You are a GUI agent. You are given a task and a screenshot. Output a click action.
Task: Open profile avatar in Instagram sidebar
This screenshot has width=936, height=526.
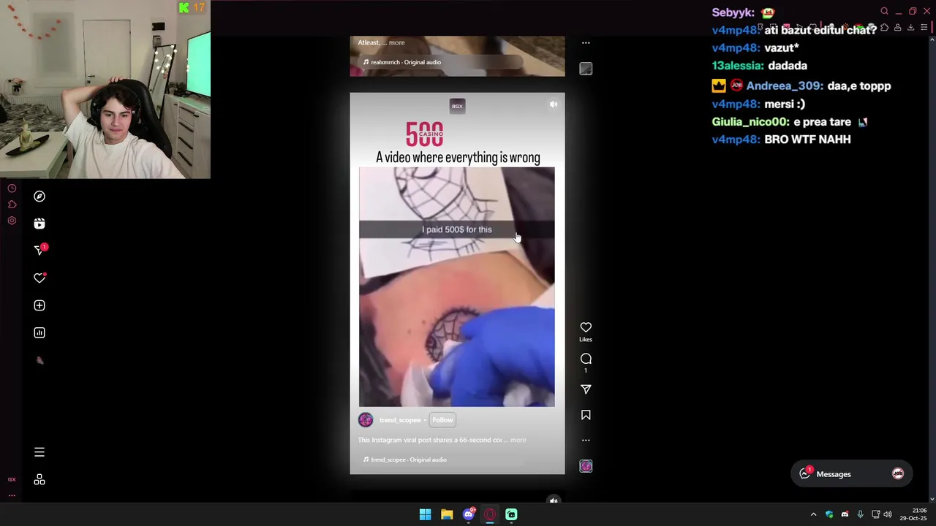(x=39, y=360)
